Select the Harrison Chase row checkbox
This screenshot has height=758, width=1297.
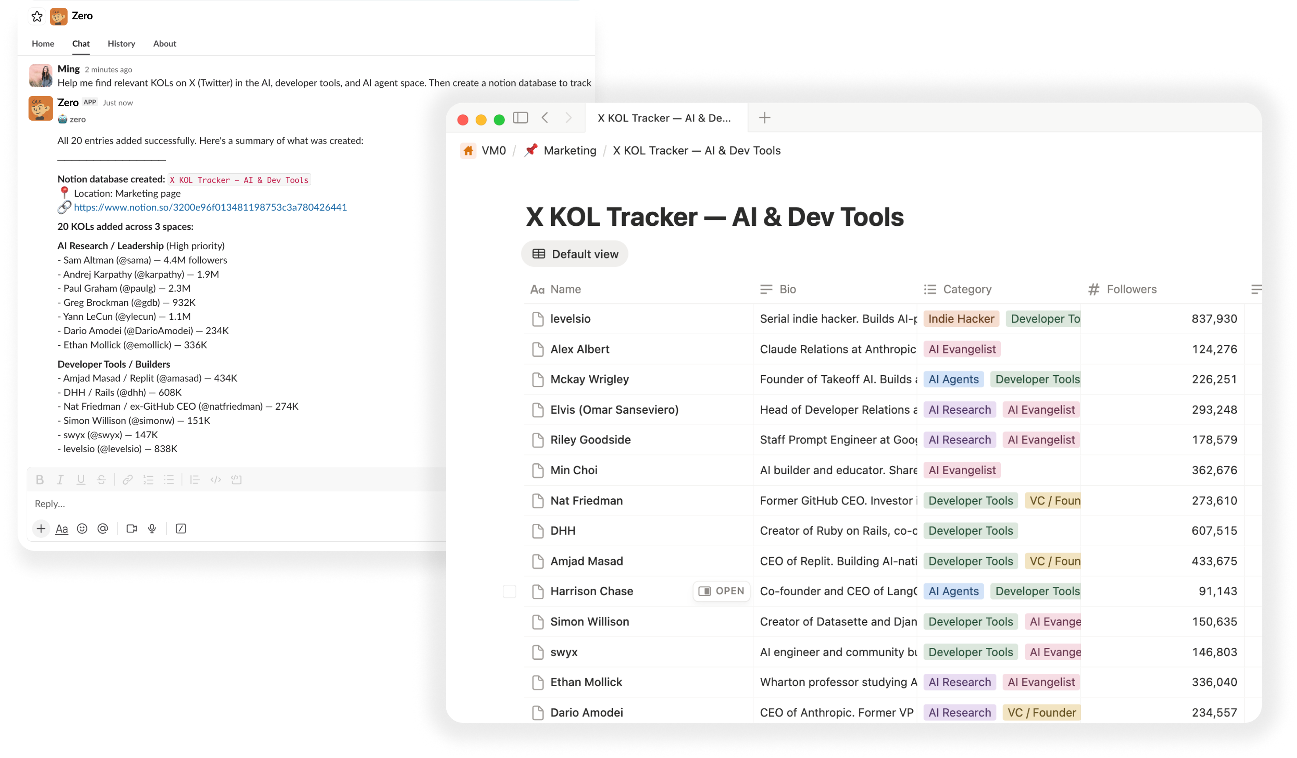[x=509, y=591]
